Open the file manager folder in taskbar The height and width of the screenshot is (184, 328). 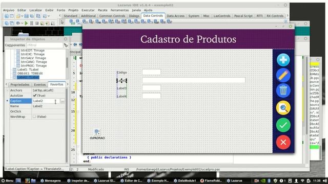(x=33, y=180)
